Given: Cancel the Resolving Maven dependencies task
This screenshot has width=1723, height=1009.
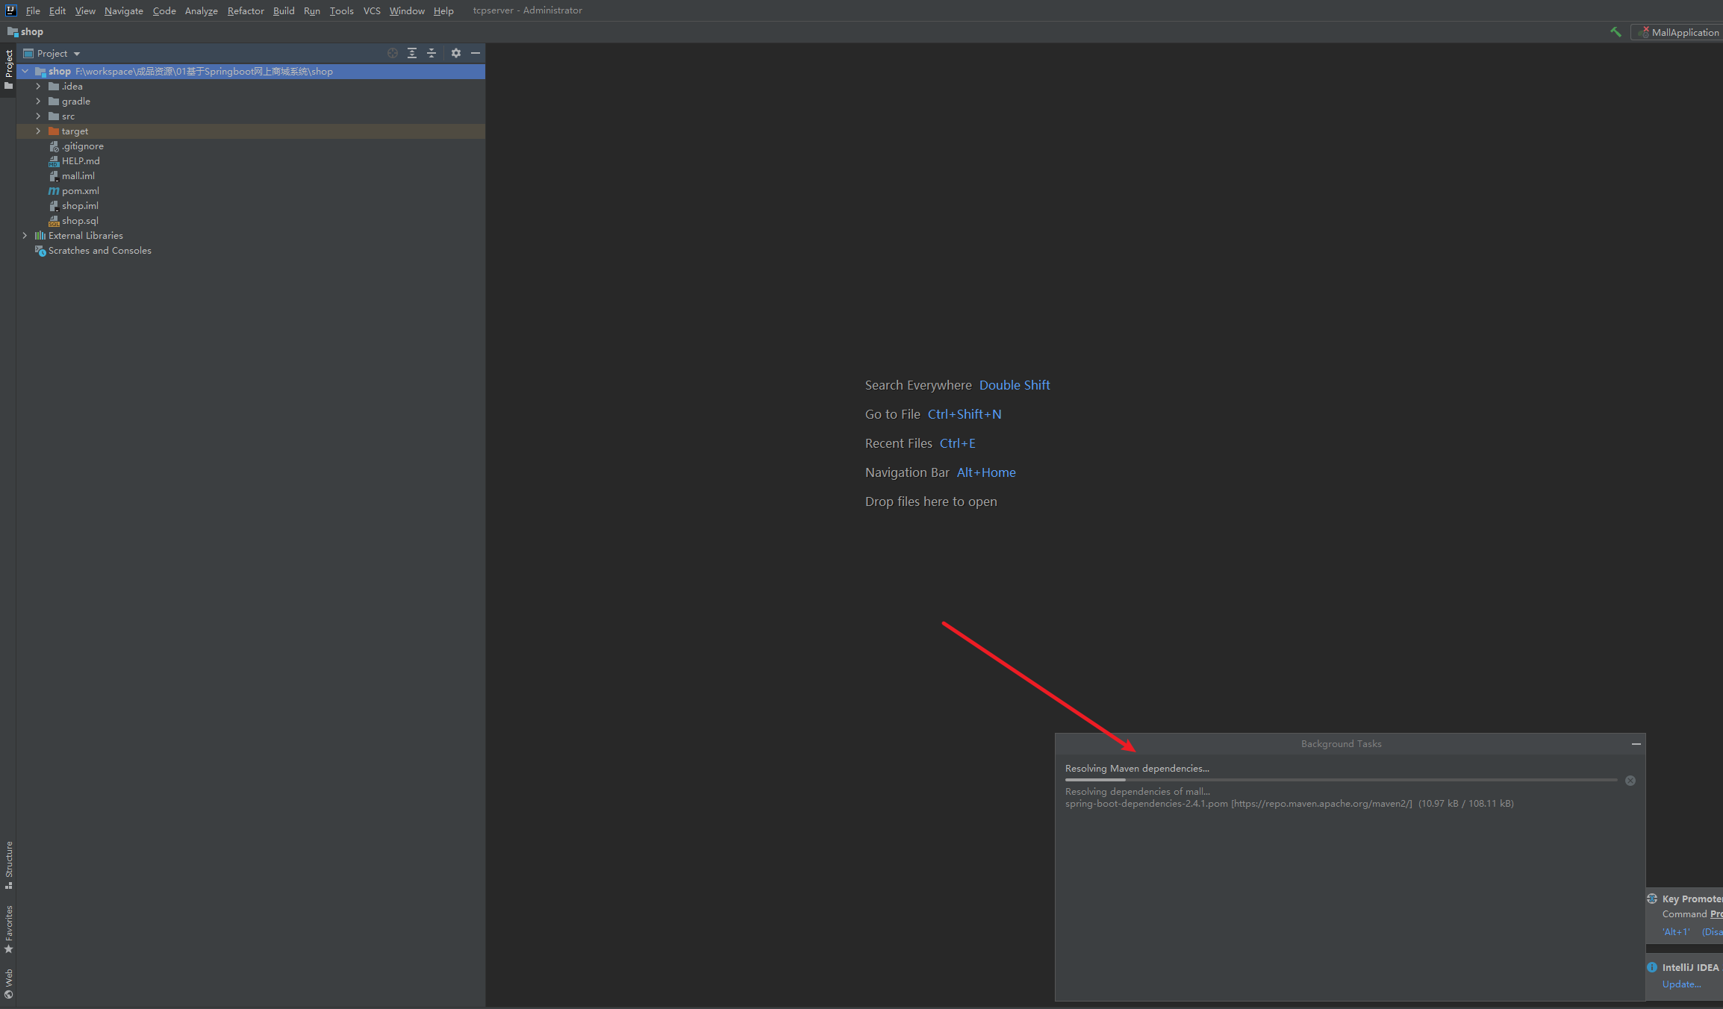Looking at the screenshot, I should (x=1630, y=781).
